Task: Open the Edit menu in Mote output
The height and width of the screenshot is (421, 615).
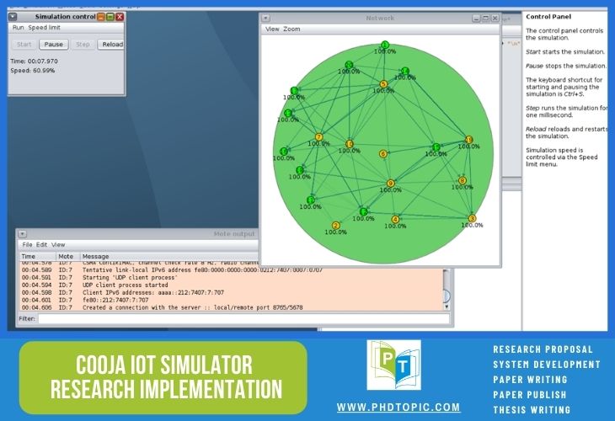Action: (x=41, y=245)
